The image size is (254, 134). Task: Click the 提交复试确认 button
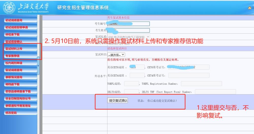[118, 101]
